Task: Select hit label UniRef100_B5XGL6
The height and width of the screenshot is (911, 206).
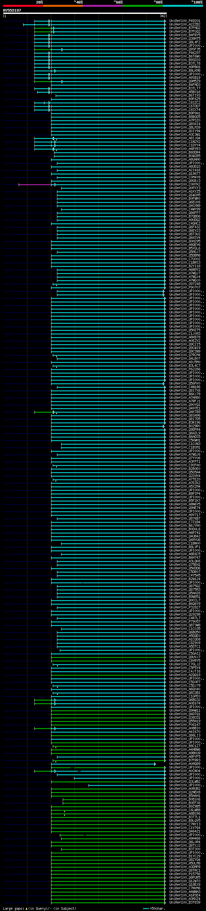Action: pyautogui.click(x=185, y=249)
